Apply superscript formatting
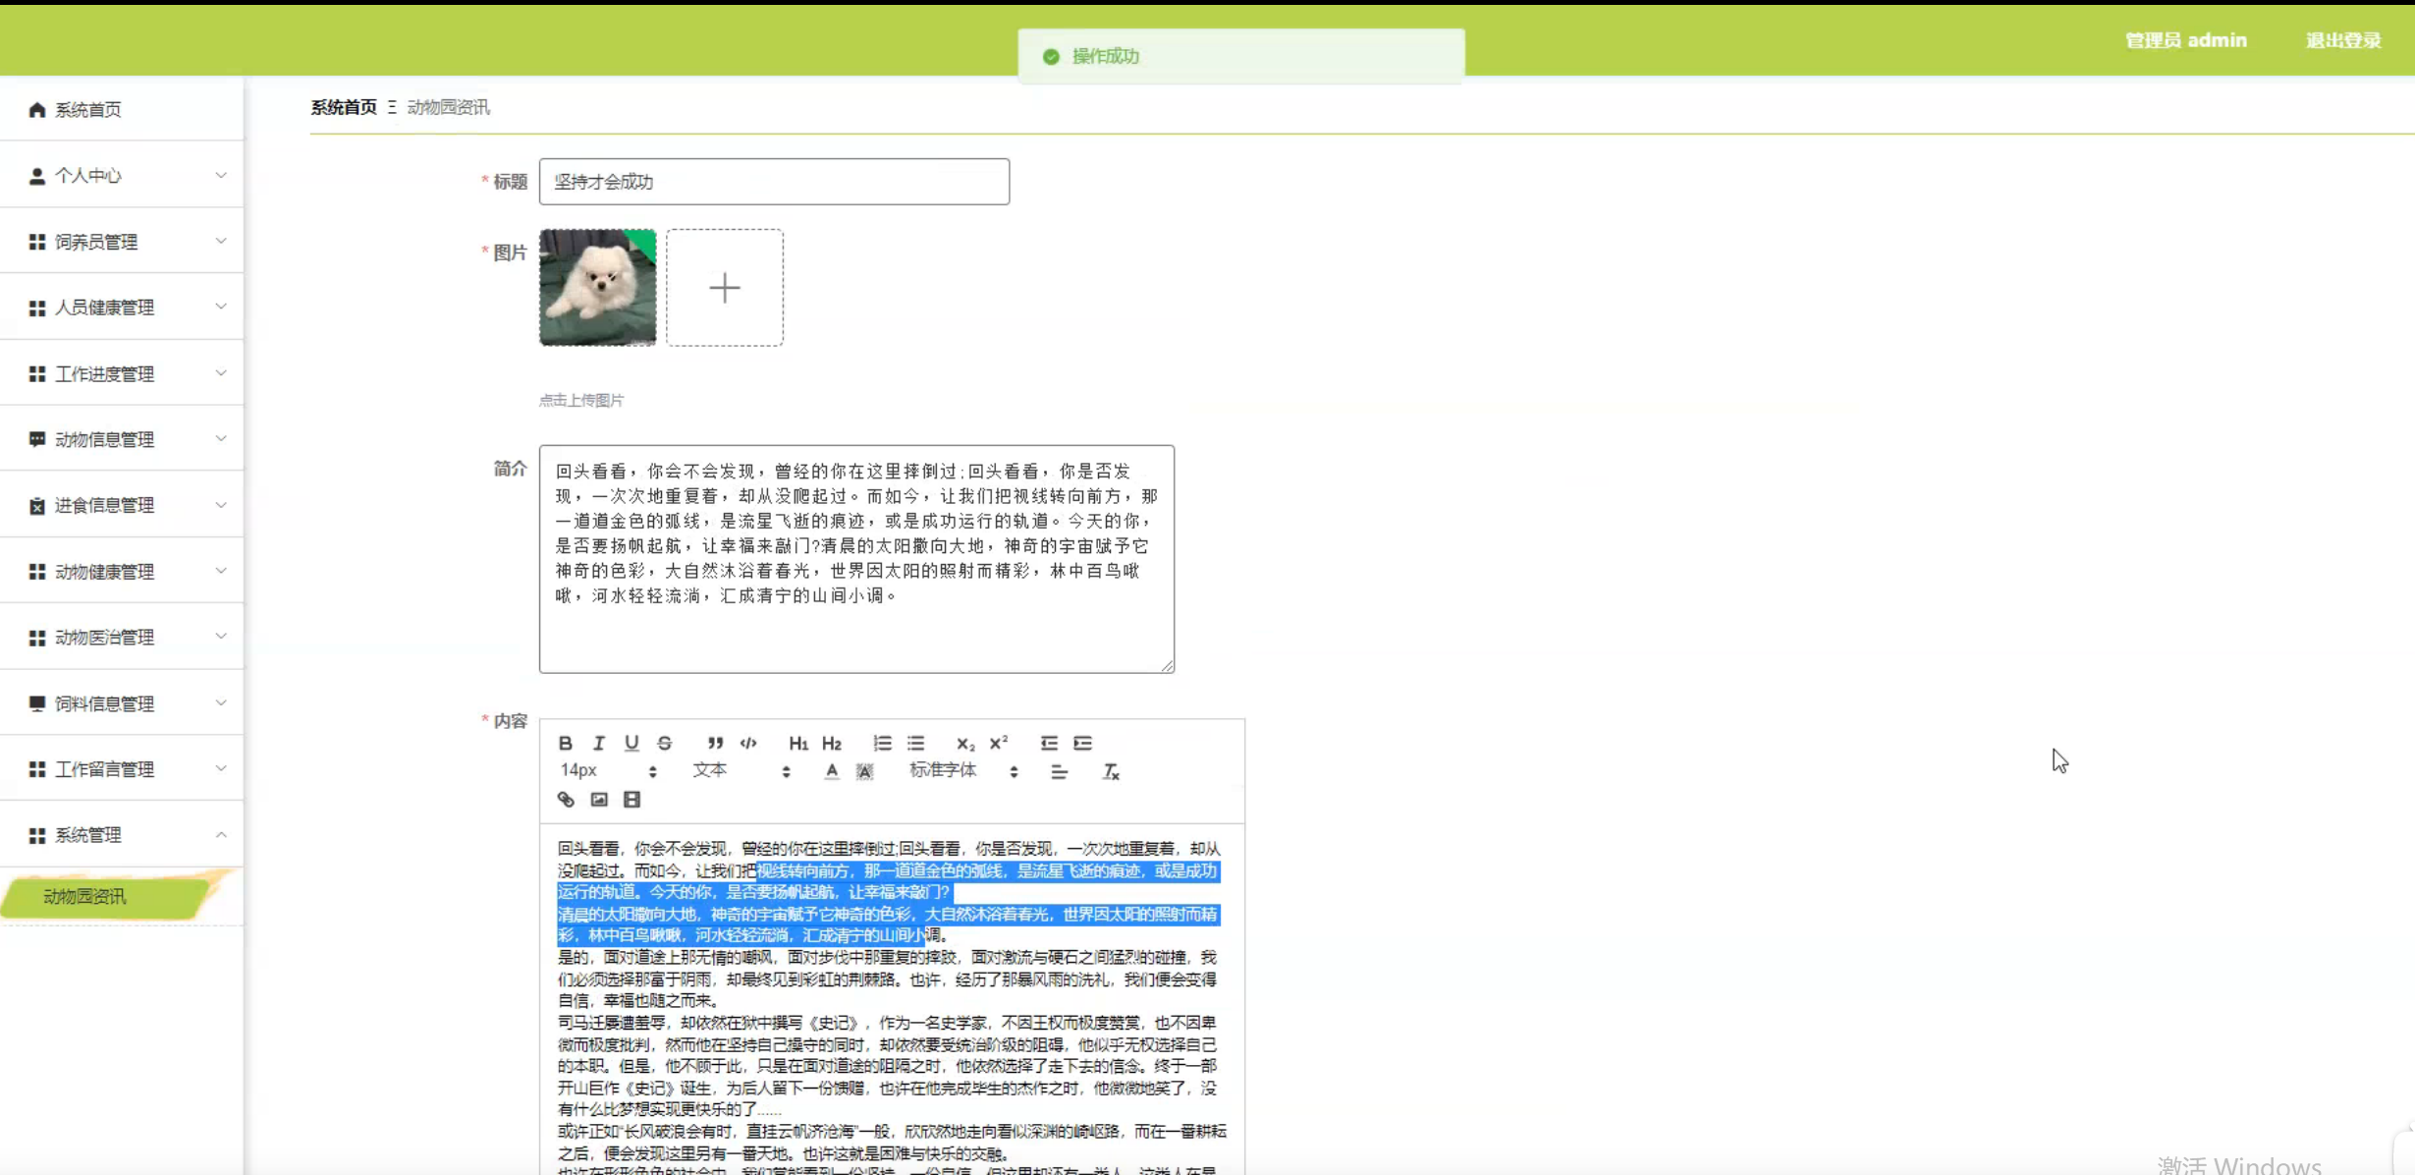Screen dimensions: 2415x1175 (x=999, y=743)
